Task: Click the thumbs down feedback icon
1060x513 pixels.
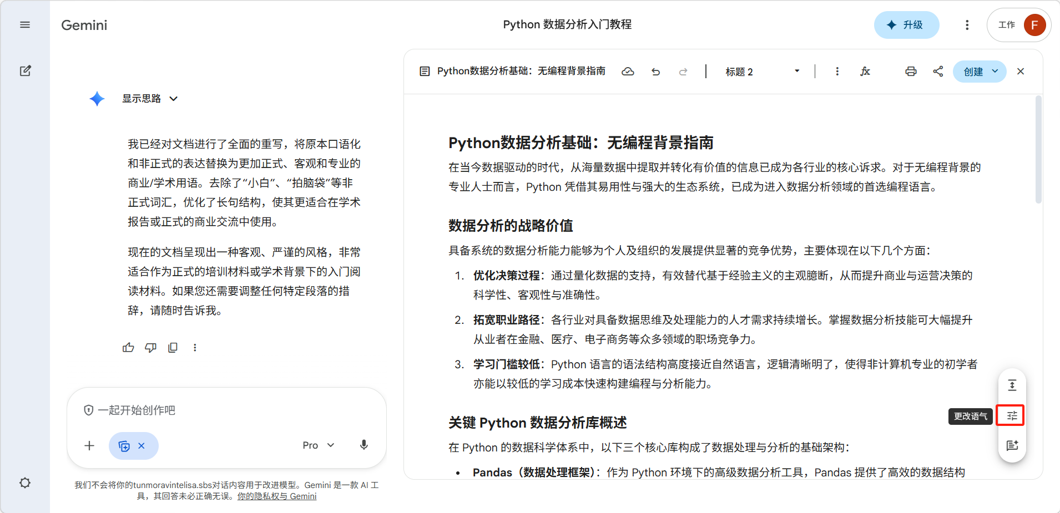Action: pyautogui.click(x=150, y=348)
